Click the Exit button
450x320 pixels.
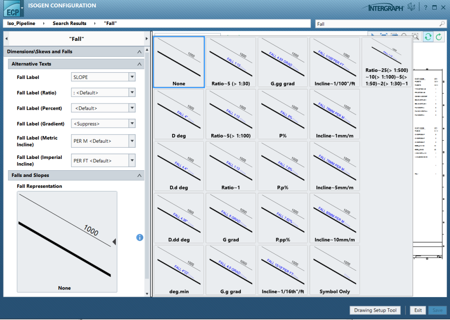[x=418, y=310]
